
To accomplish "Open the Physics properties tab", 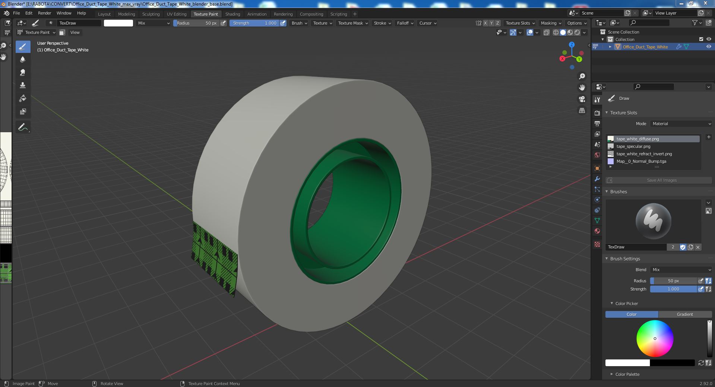I will coord(597,200).
